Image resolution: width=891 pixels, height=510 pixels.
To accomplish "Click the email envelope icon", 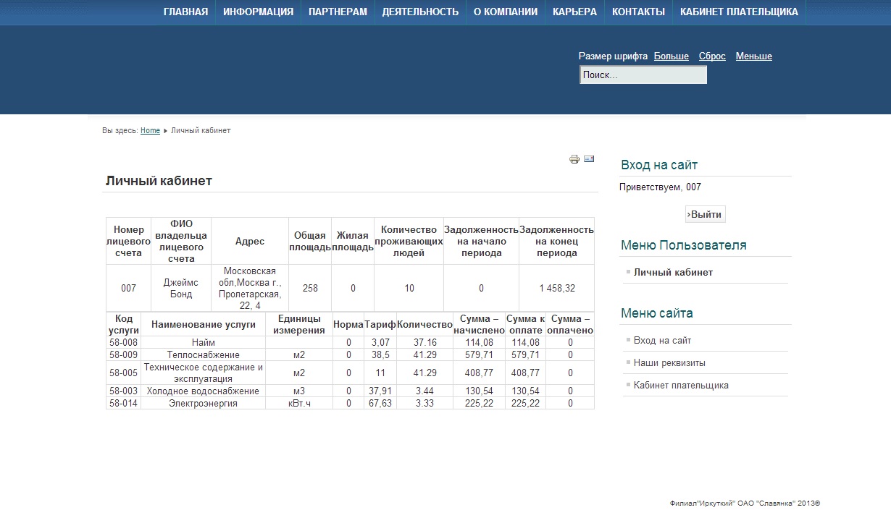I will [589, 158].
